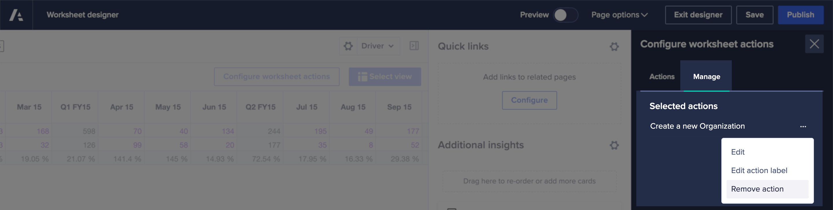Stay on the Manage tab by clicking it
The width and height of the screenshot is (833, 210).
(706, 76)
